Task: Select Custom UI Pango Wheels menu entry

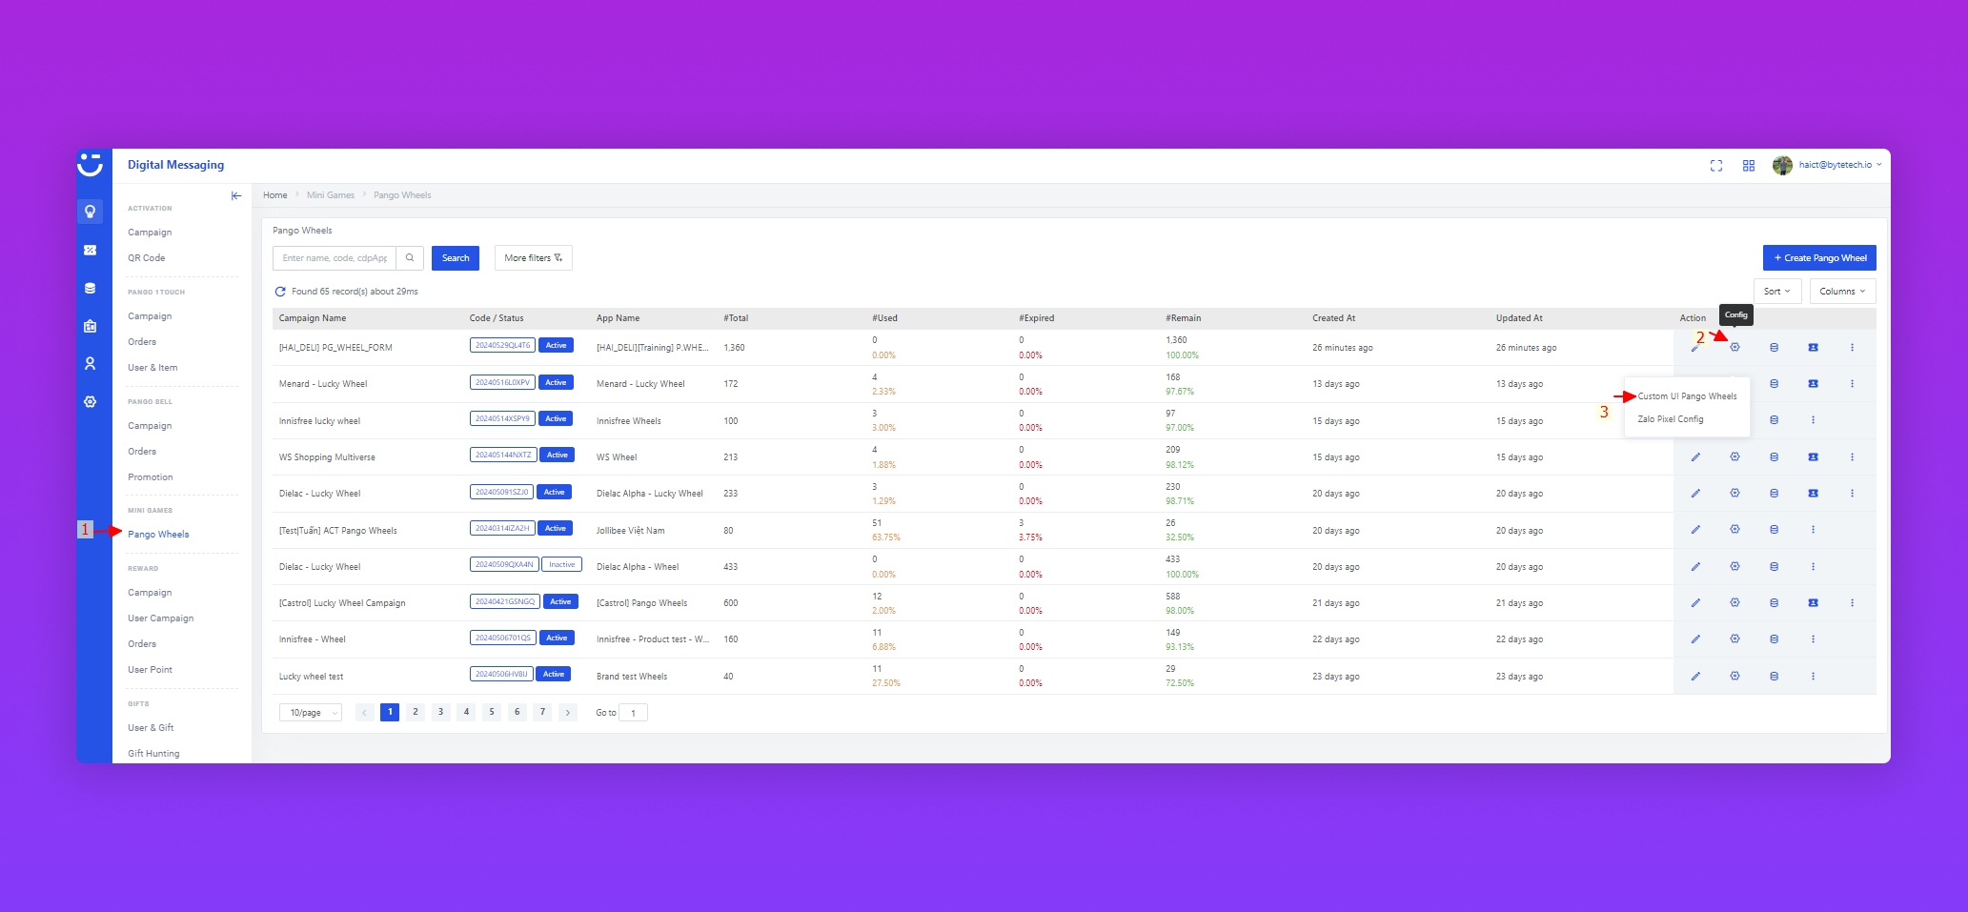Action: coord(1687,396)
